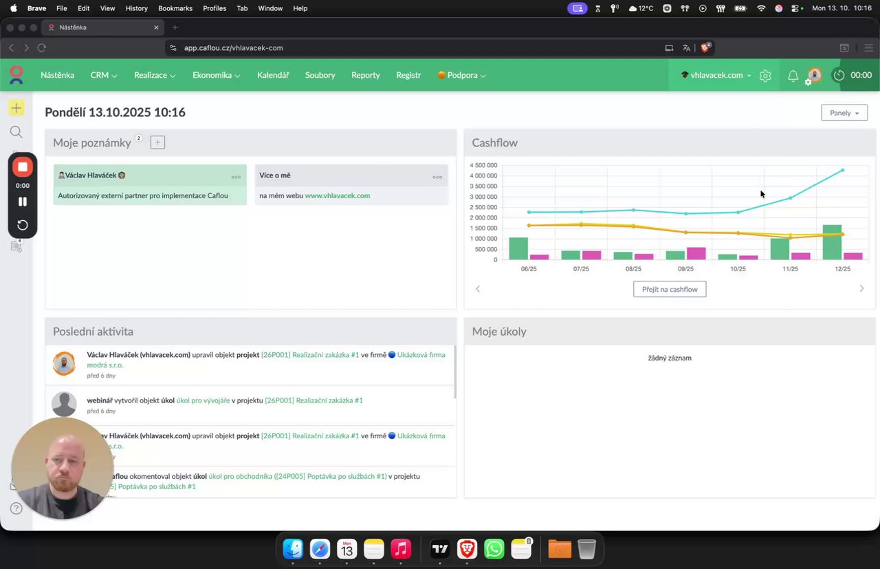880x569 pixels.
Task: Expand the Ekonomika dropdown menu
Action: point(217,75)
